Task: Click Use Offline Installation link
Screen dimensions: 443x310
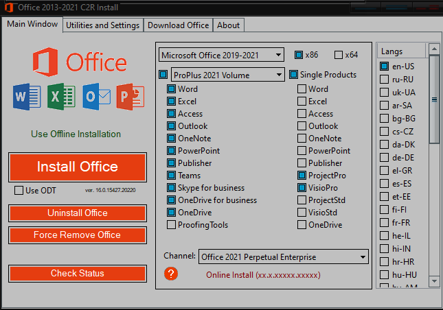Action: [x=76, y=134]
